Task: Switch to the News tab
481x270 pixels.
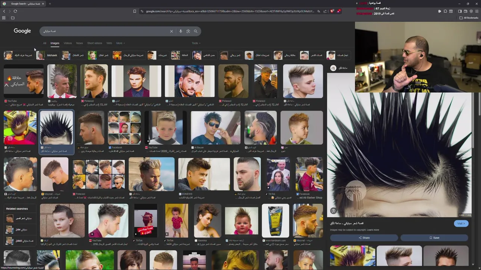Action: pos(79,43)
